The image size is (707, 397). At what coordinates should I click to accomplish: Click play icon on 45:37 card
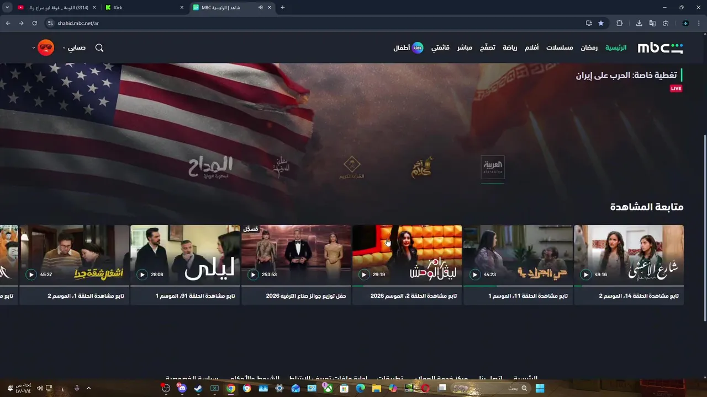(x=31, y=275)
